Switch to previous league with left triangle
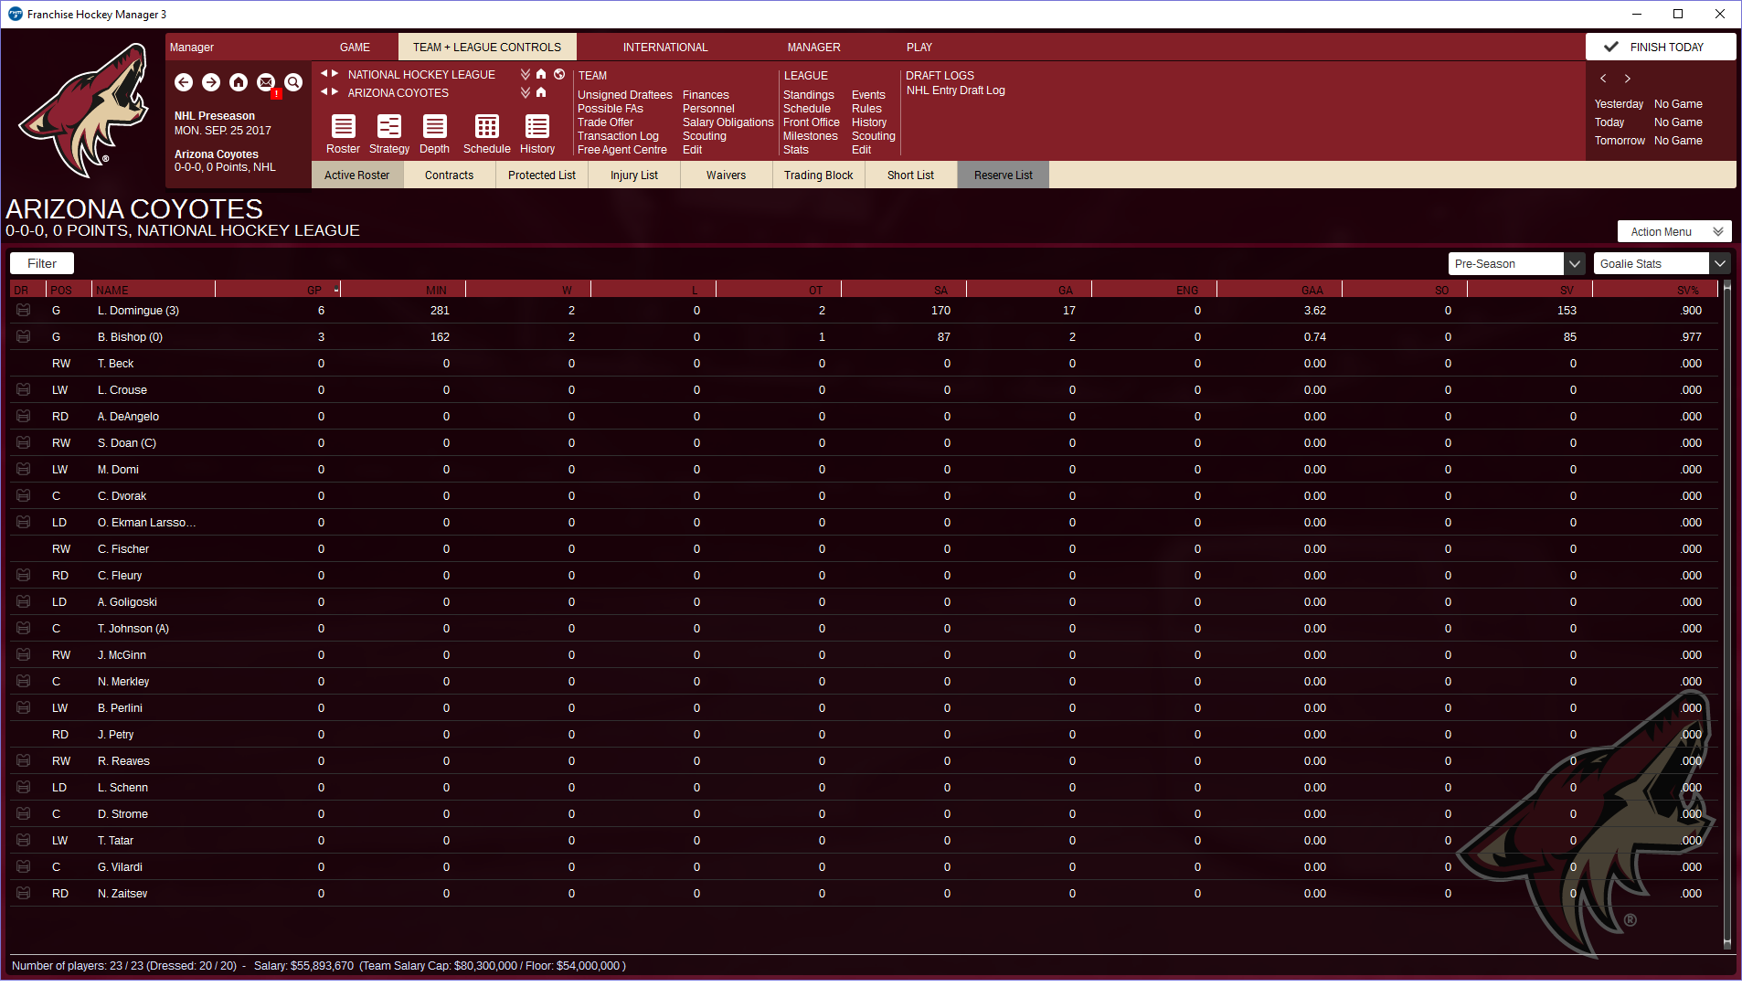 coord(324,73)
